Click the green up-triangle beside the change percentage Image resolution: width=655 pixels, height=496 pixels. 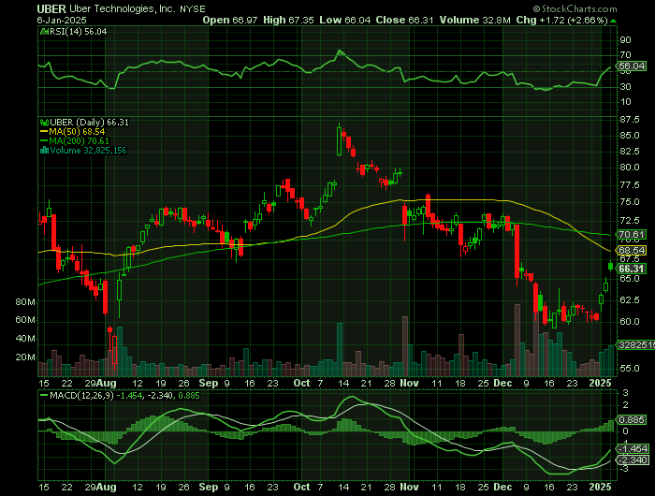[613, 21]
